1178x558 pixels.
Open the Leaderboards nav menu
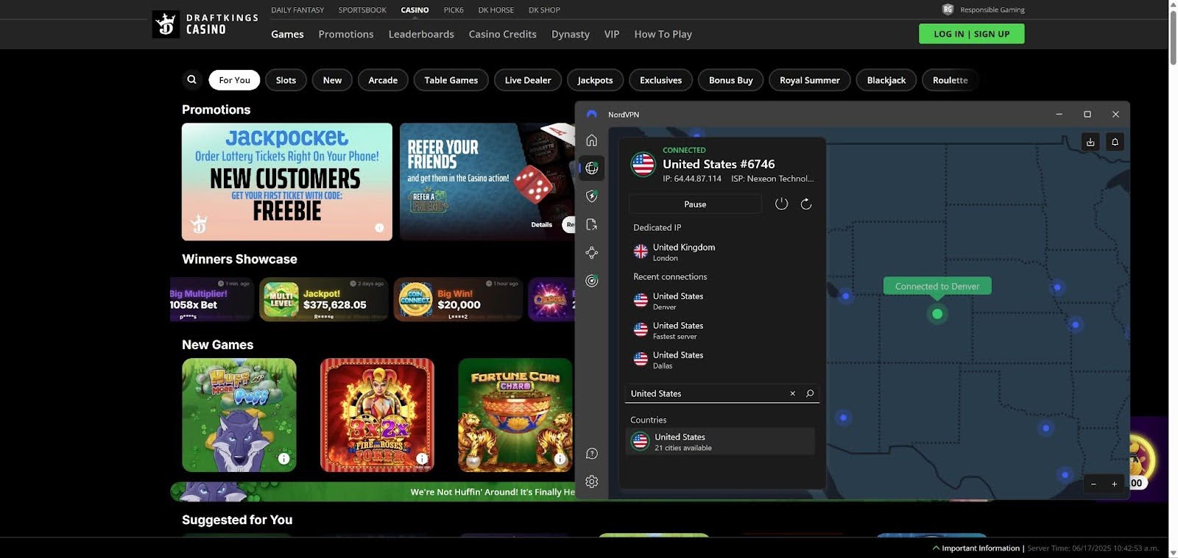(x=421, y=34)
